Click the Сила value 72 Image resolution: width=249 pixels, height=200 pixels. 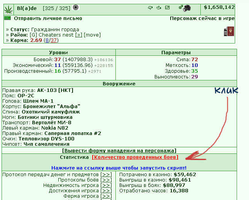pos(195,60)
